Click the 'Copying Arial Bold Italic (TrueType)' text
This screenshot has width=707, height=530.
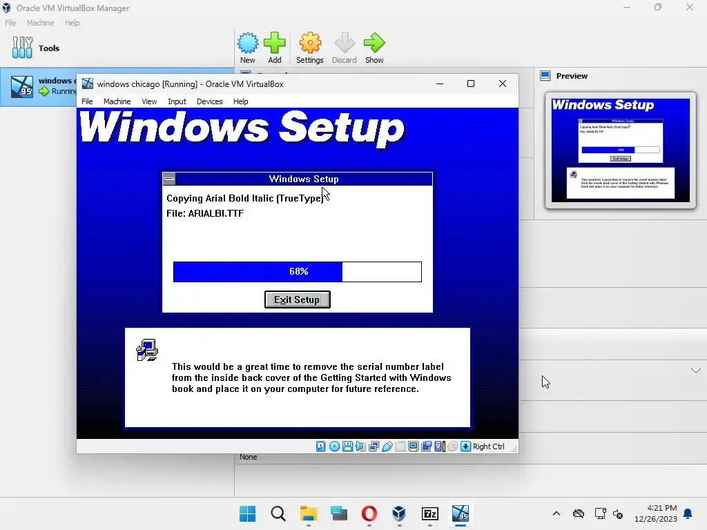tap(245, 198)
